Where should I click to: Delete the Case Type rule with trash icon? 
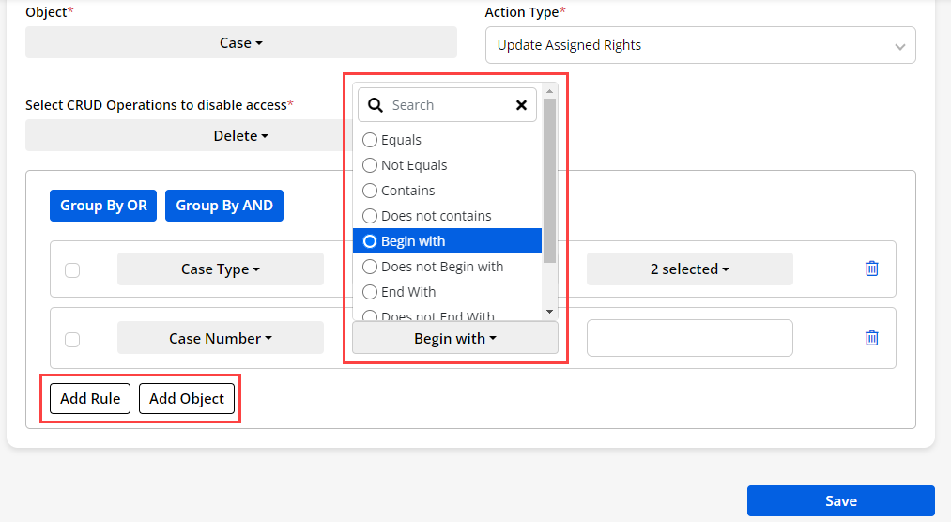(871, 269)
